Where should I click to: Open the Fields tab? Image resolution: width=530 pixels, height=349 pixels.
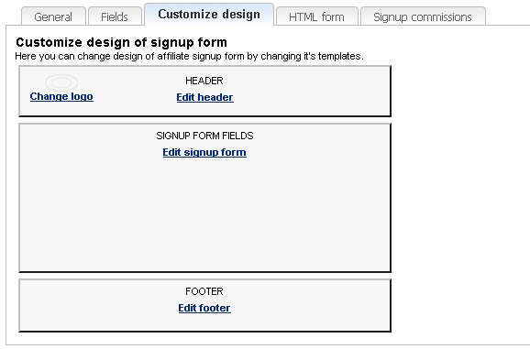[x=115, y=16]
